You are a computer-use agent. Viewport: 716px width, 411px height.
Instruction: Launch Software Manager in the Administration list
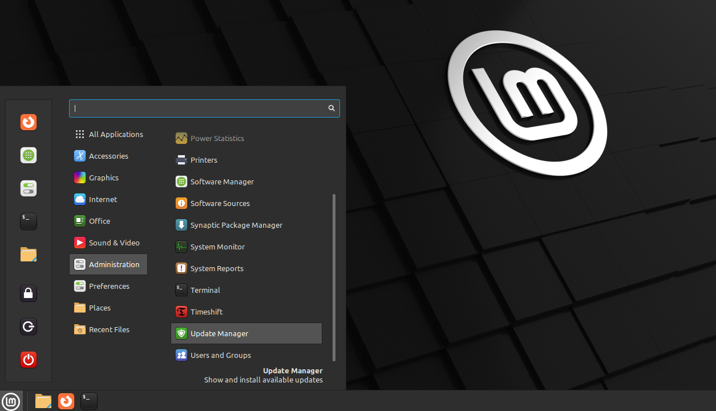(x=246, y=182)
